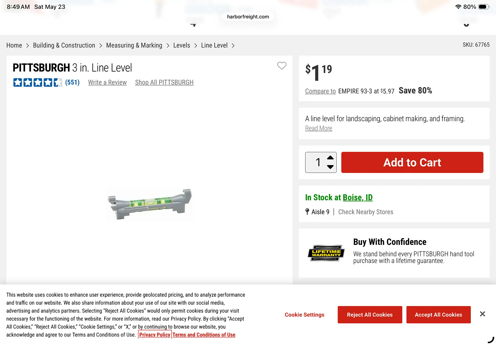Click the Lifetime Warranty badge

coord(326,253)
